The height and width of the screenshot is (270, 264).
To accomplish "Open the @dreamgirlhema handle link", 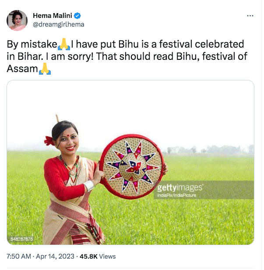I will (59, 24).
